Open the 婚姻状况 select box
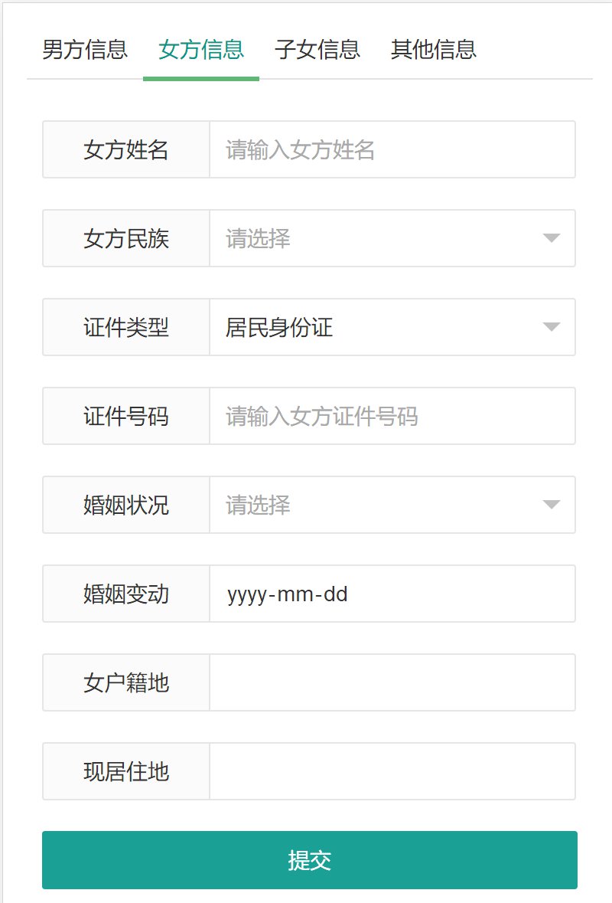The height and width of the screenshot is (903, 612). point(375,505)
